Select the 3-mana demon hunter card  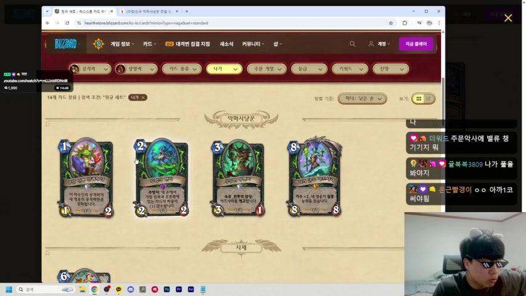238,177
